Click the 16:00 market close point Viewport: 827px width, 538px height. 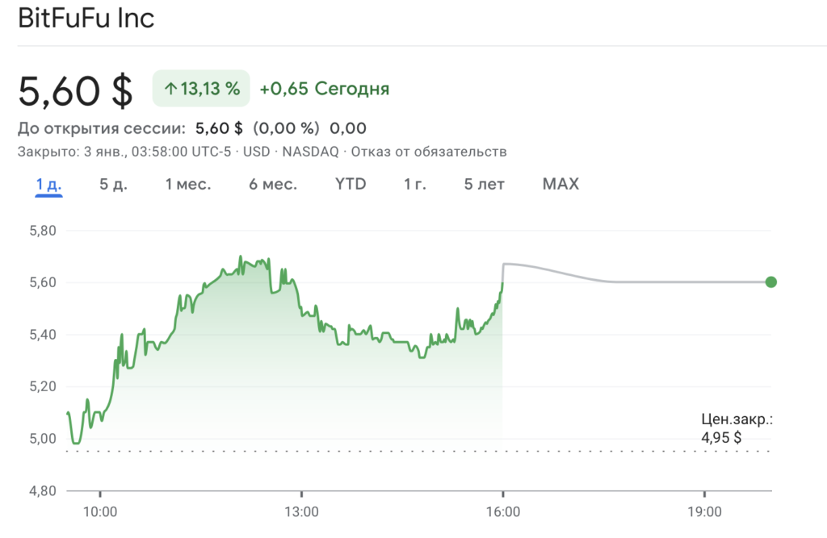pos(502,282)
